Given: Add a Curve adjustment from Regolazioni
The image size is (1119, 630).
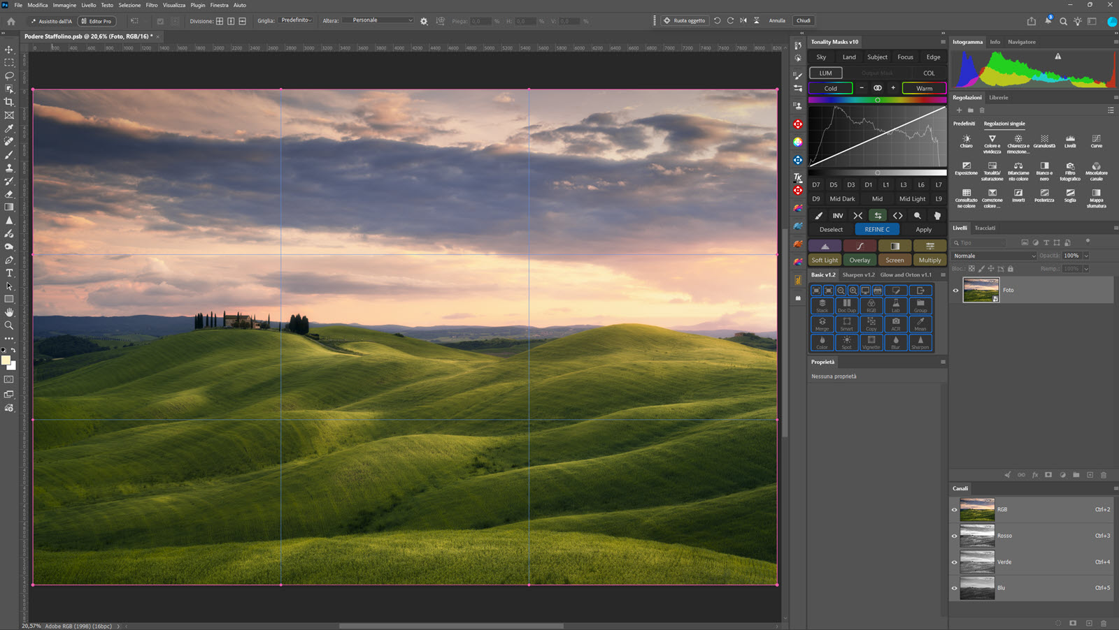Looking at the screenshot, I should [x=1096, y=141].
